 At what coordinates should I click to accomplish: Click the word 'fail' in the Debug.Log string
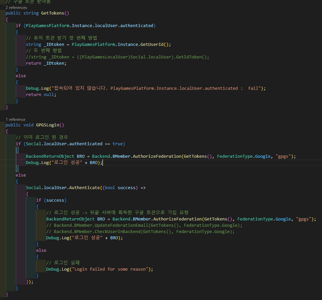click(253, 88)
